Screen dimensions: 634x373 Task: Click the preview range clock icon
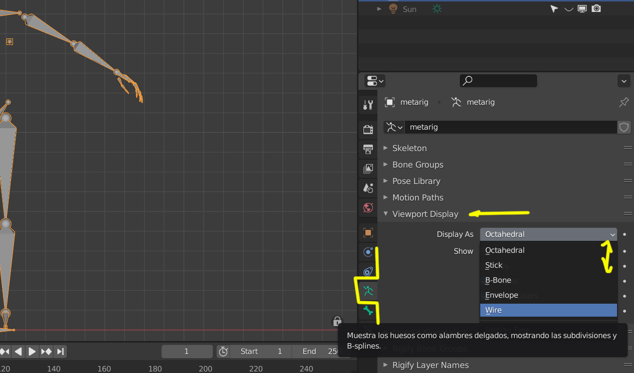223,352
